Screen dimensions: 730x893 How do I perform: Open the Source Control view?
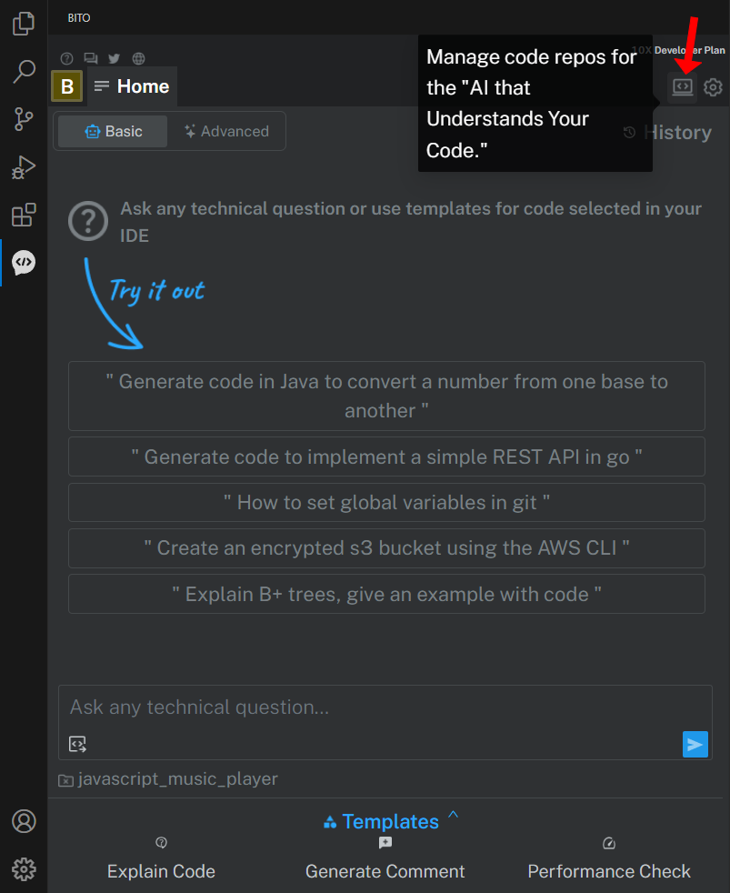pyautogui.click(x=24, y=119)
